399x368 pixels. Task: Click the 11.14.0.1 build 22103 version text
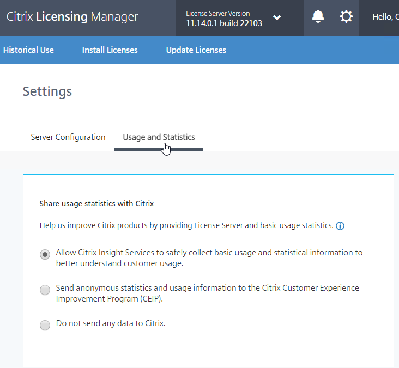224,23
